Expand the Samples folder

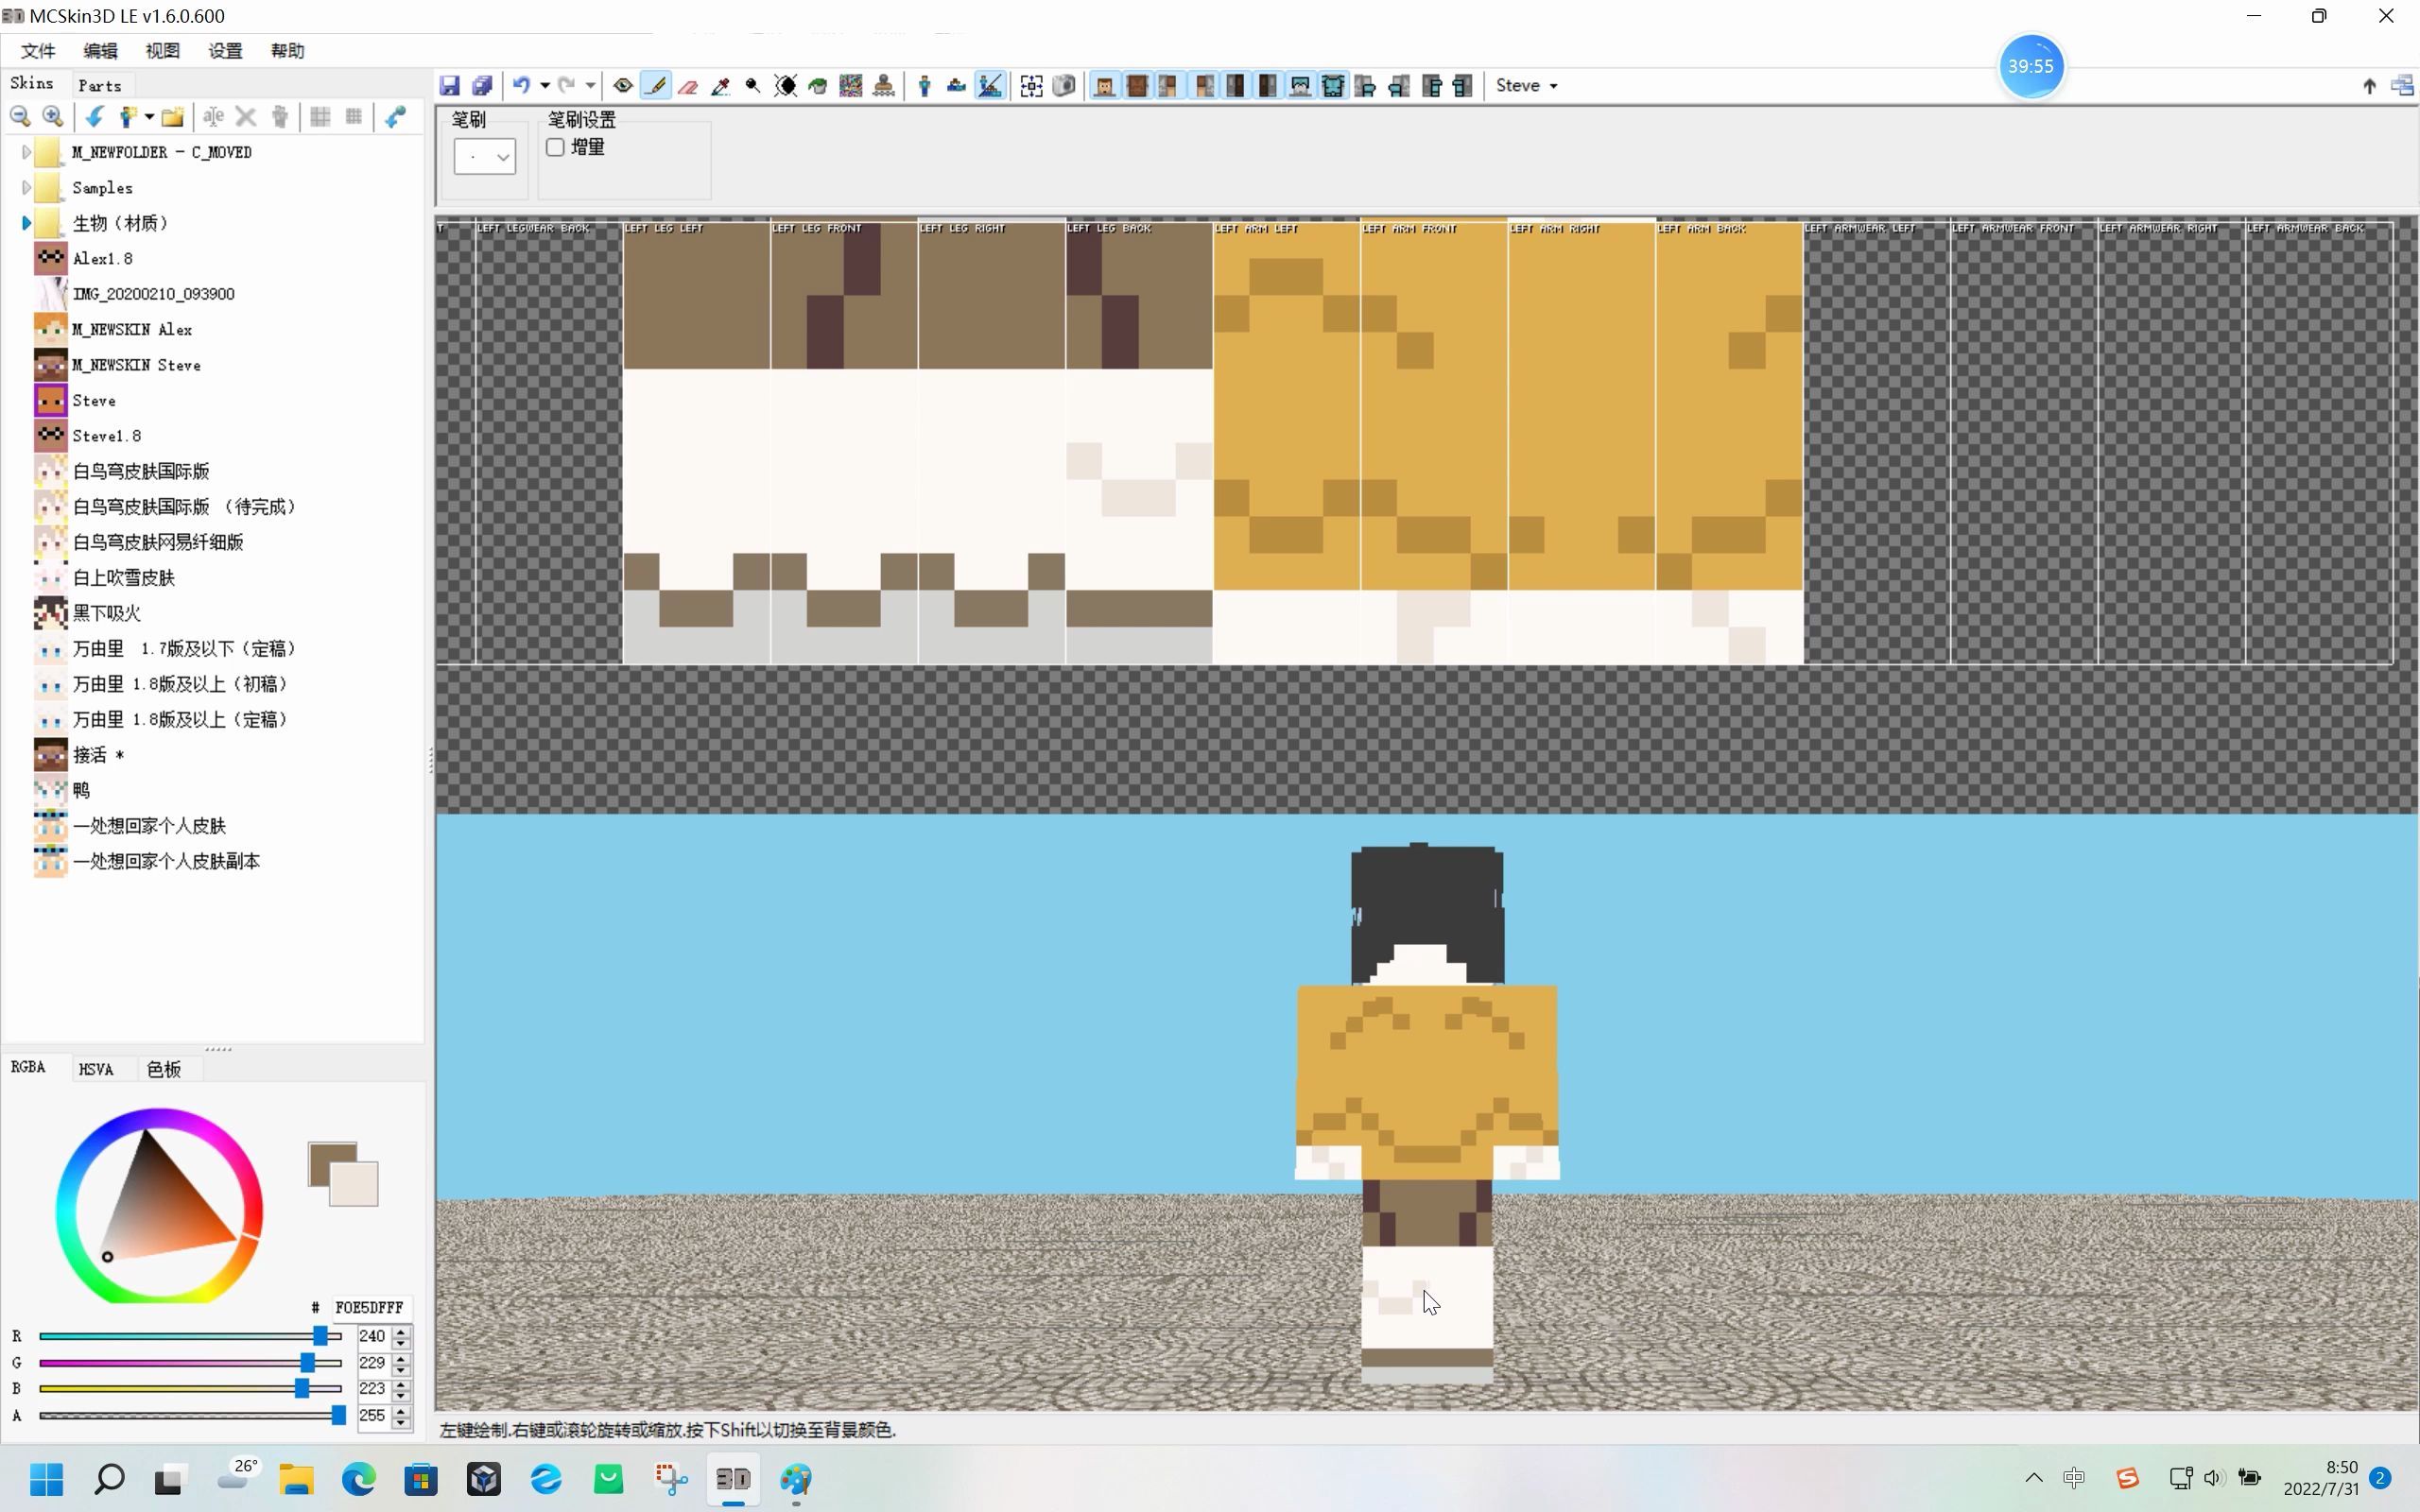click(x=26, y=188)
